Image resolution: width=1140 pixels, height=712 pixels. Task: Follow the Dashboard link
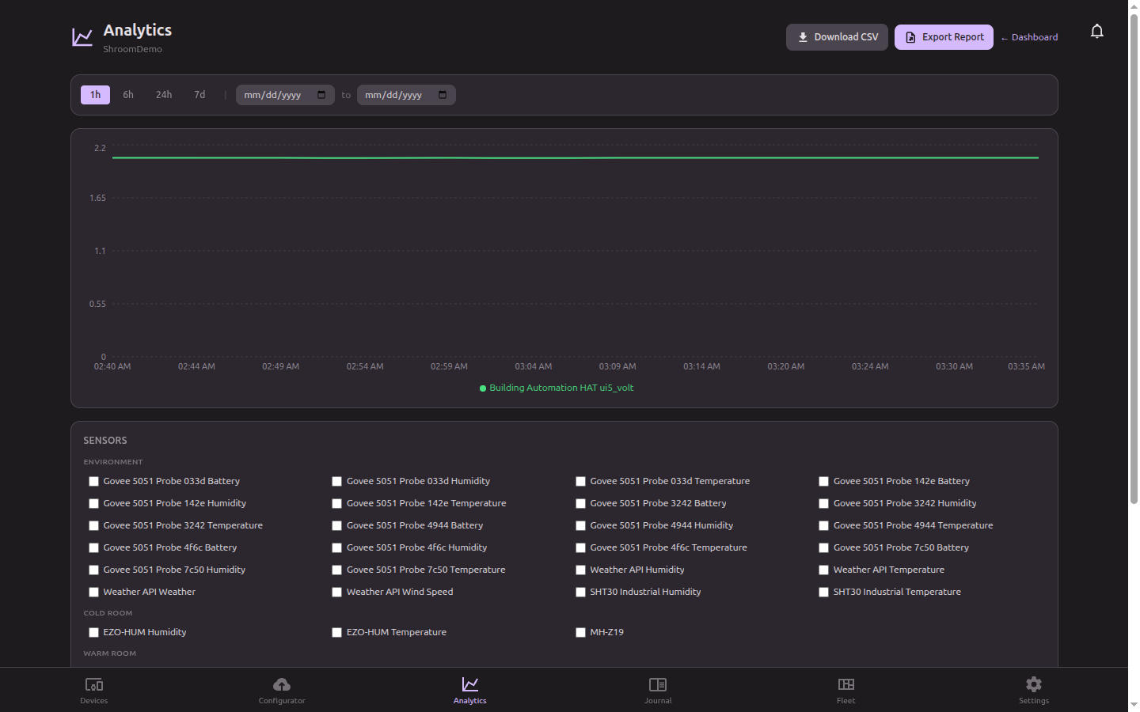click(1029, 36)
